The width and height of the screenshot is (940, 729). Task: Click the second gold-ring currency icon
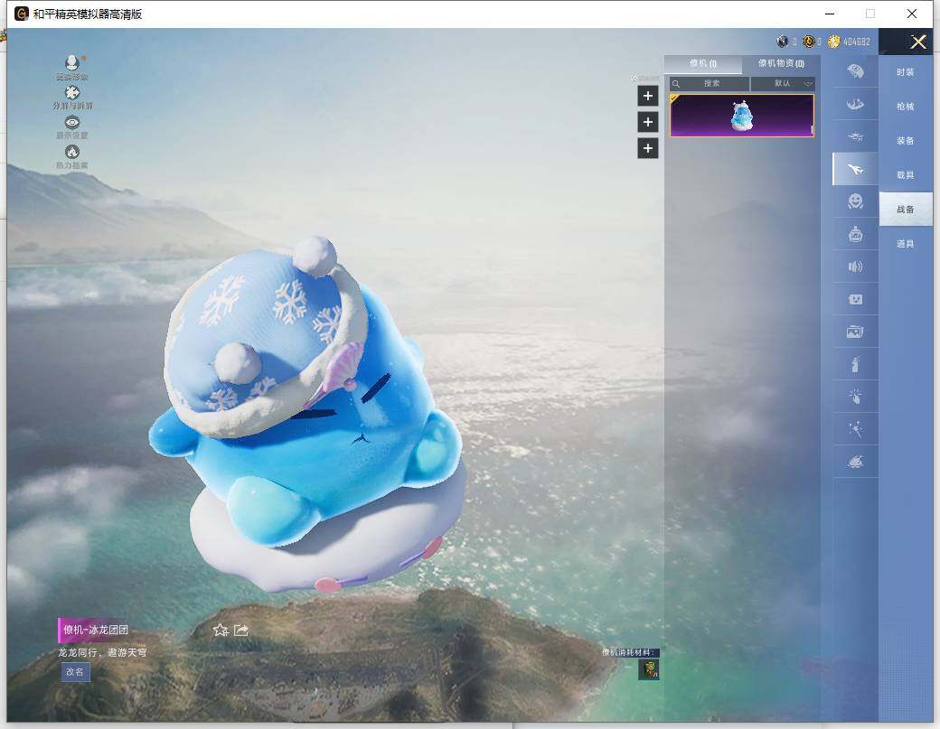[809, 42]
